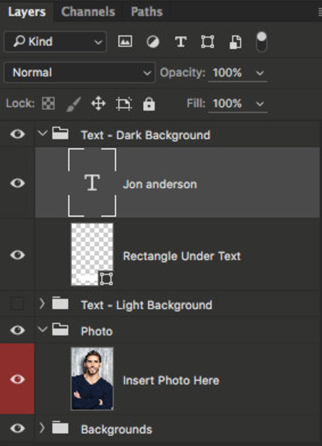The height and width of the screenshot is (446, 322).
Task: Filter for shape layers icon
Action: [208, 42]
